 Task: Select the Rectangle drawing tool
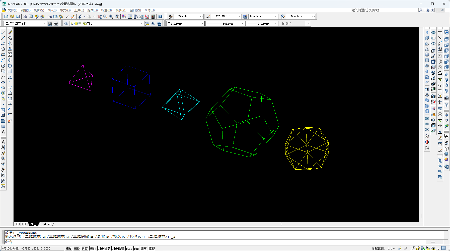pyautogui.click(x=3, y=55)
